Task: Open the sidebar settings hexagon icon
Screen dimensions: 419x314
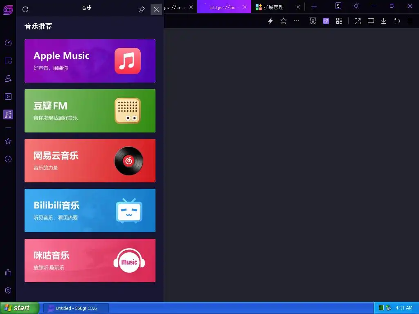Action: tap(8, 290)
